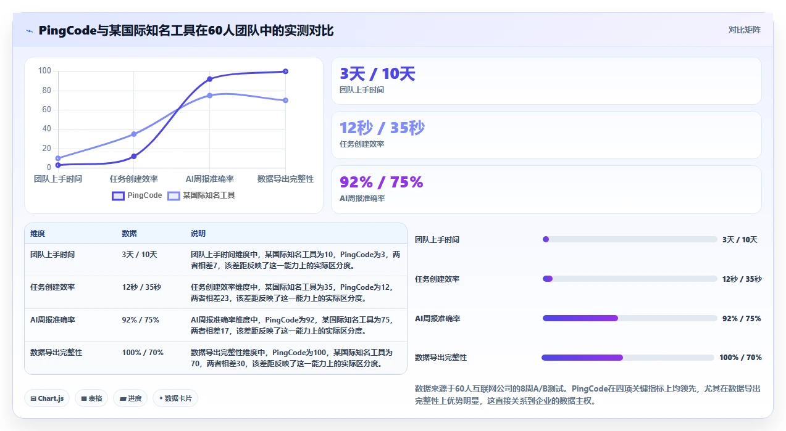Screen dimensions: 786x431
Task: Select 数据导出完整性 cell in the table
Action: click(x=56, y=353)
